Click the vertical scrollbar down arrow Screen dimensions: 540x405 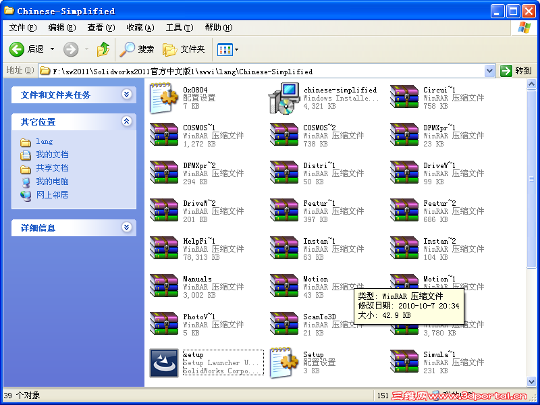tap(531, 381)
